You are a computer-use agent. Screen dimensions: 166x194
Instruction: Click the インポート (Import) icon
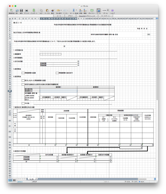click(x=34, y=10)
